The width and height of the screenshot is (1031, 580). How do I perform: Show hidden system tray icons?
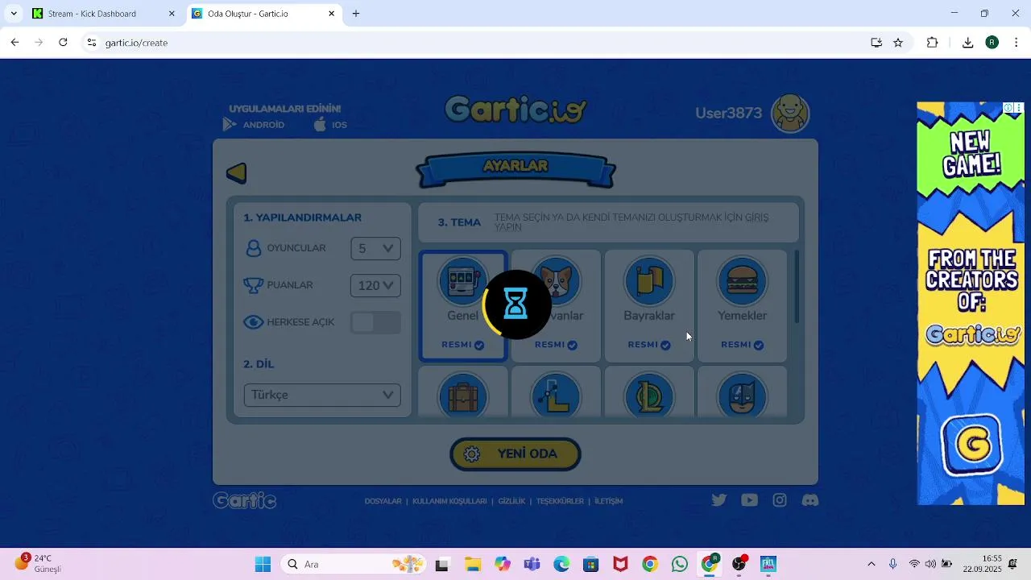[872, 564]
